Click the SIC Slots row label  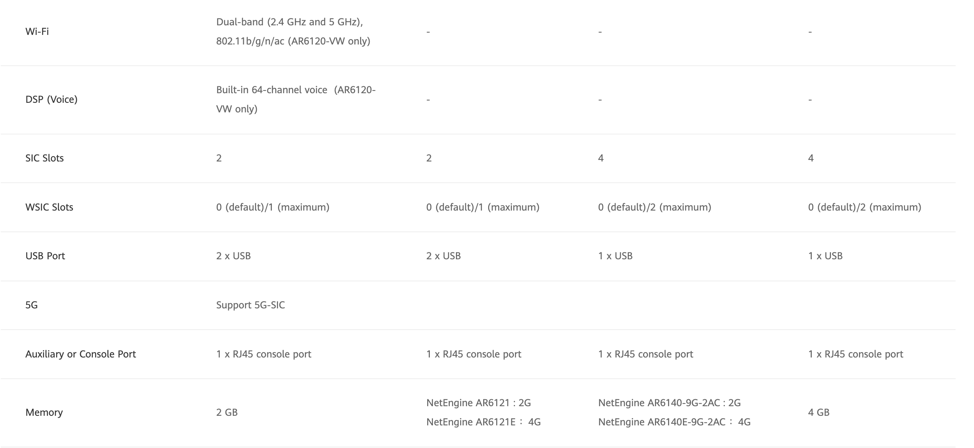click(x=44, y=158)
